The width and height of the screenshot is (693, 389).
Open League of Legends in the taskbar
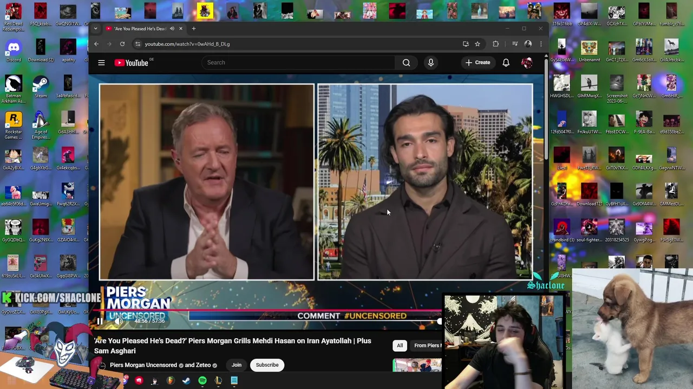(x=218, y=381)
